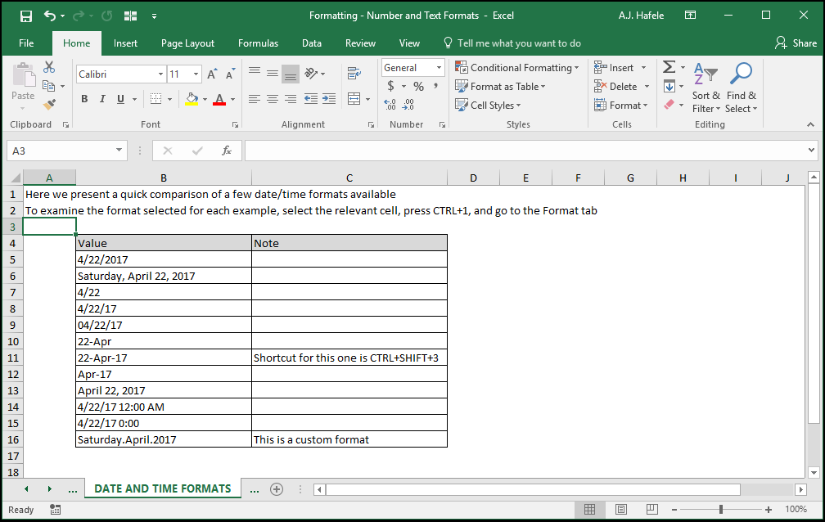Click the Undo arrow icon
Viewport: 825px width, 522px height.
[x=49, y=16]
